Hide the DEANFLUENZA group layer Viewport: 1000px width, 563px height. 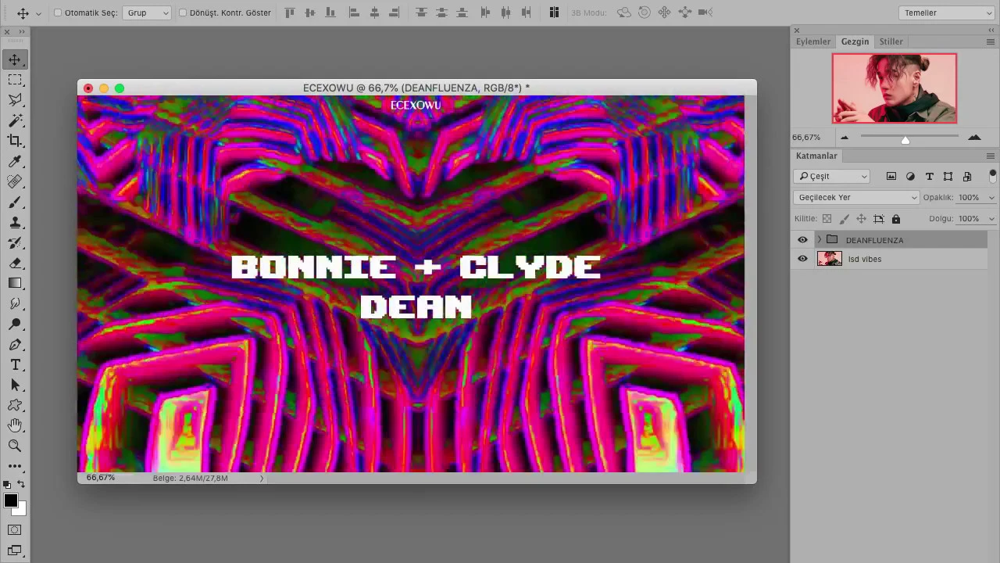tap(802, 240)
